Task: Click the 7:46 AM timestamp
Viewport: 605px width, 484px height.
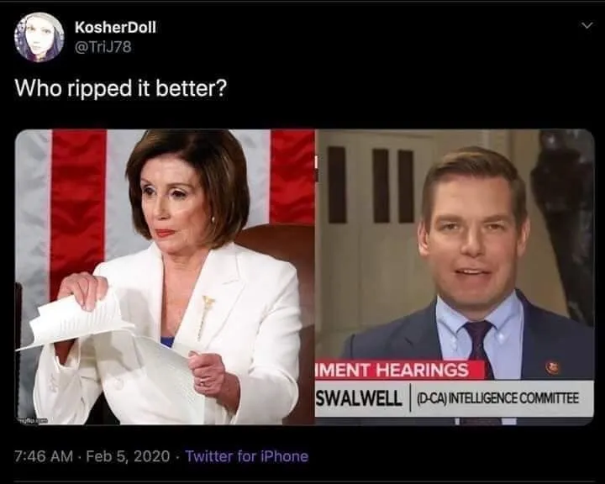Action: pos(44,456)
